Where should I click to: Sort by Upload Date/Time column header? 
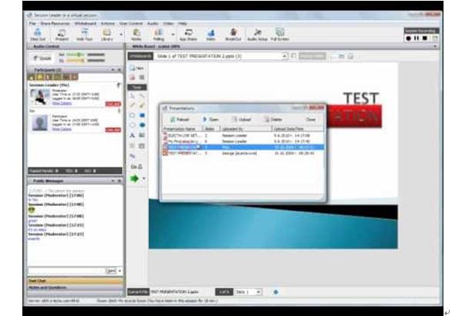coord(297,128)
